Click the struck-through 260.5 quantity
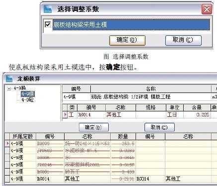Image resolution: width=217 pixels, height=186 pixels. point(123,143)
